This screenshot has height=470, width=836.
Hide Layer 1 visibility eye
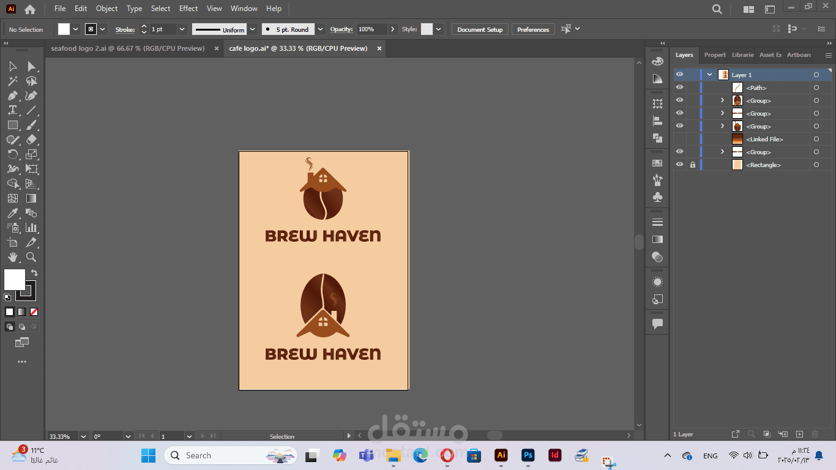(679, 75)
